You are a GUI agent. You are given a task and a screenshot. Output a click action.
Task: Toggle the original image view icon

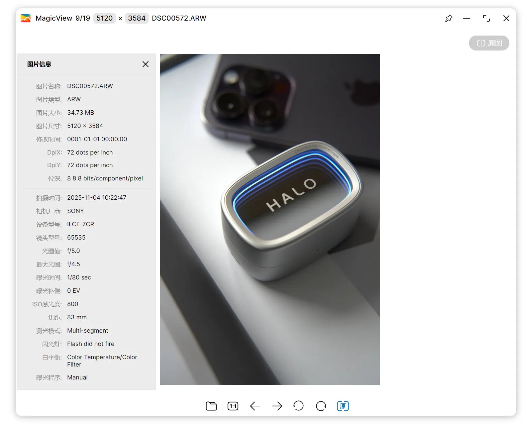point(343,406)
